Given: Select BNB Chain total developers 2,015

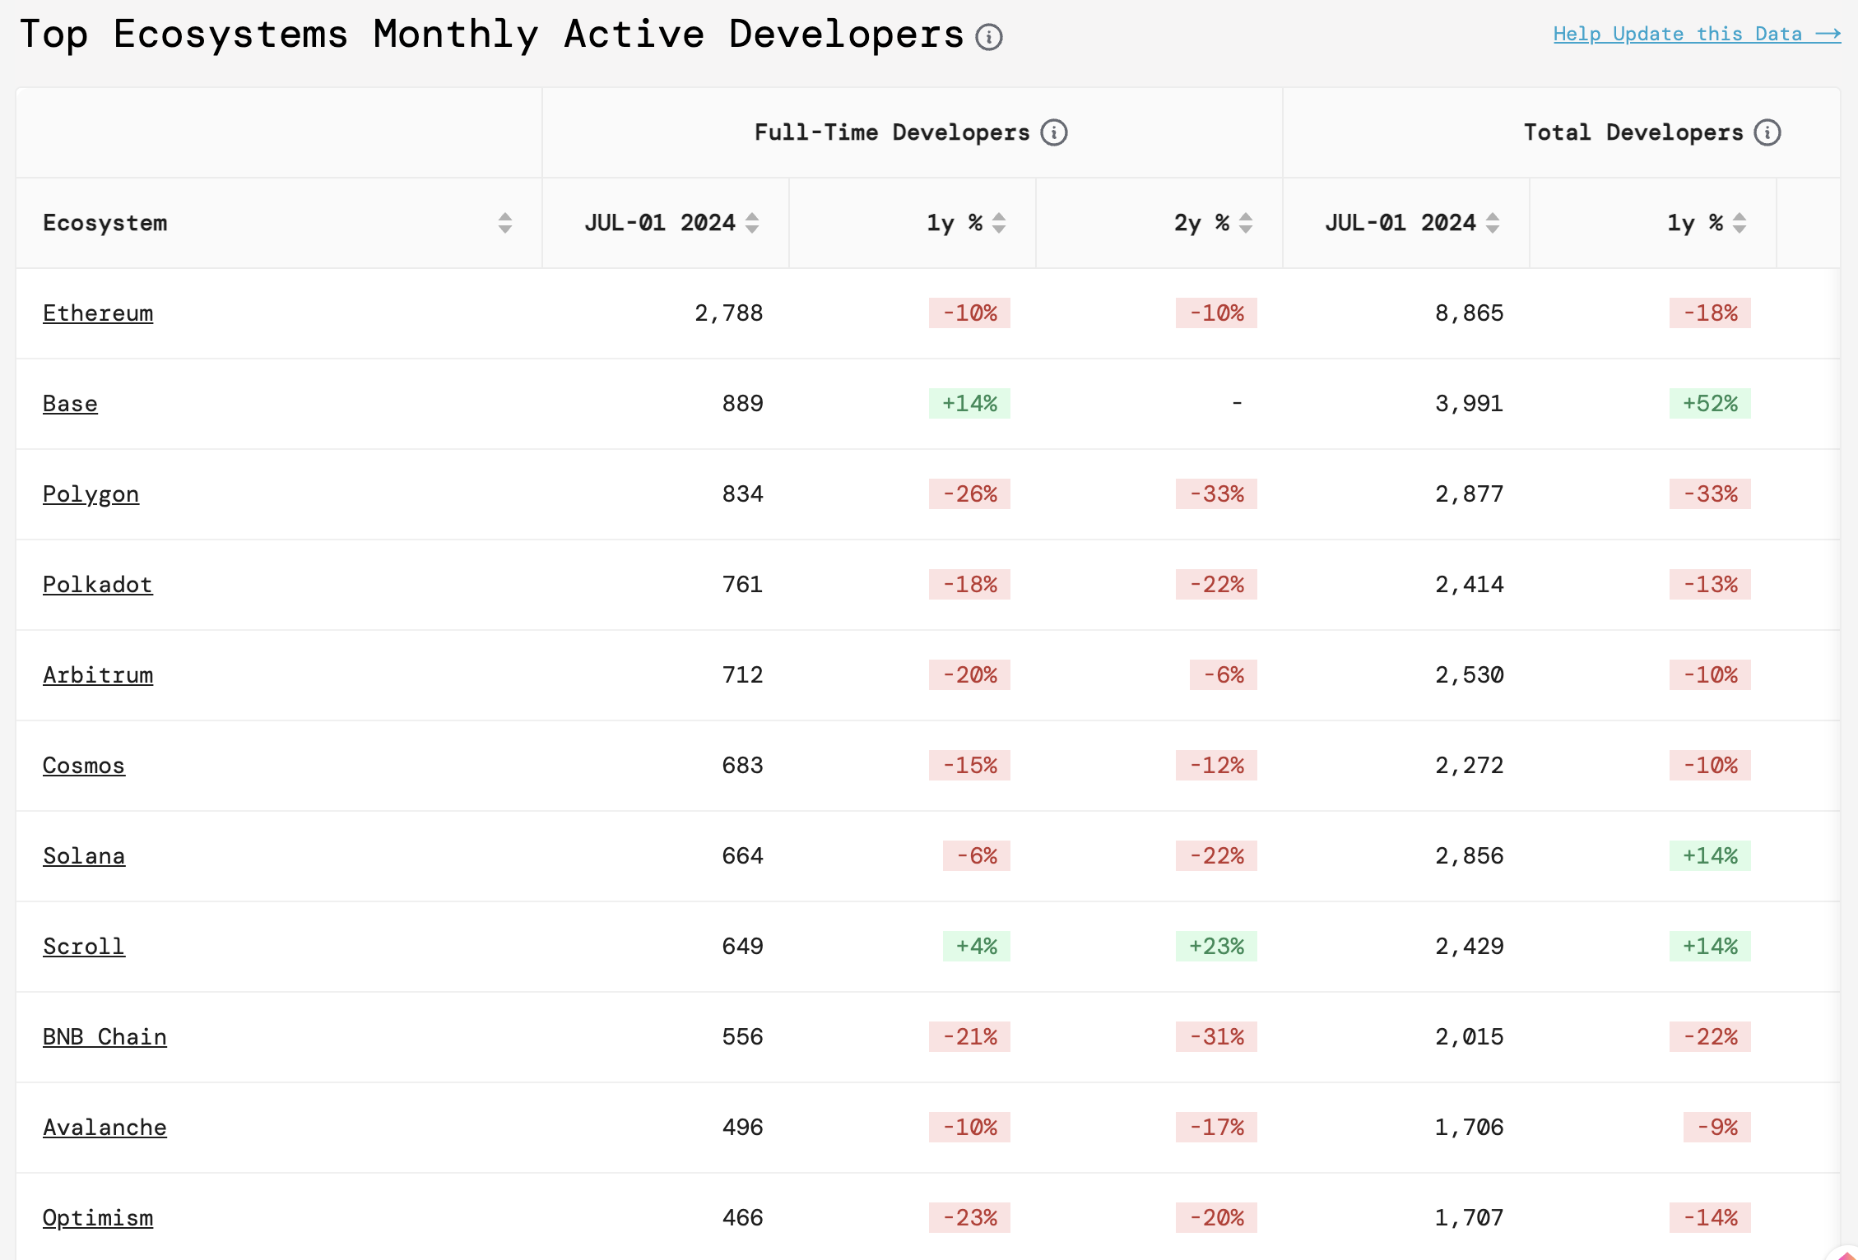Looking at the screenshot, I should (x=1470, y=1037).
